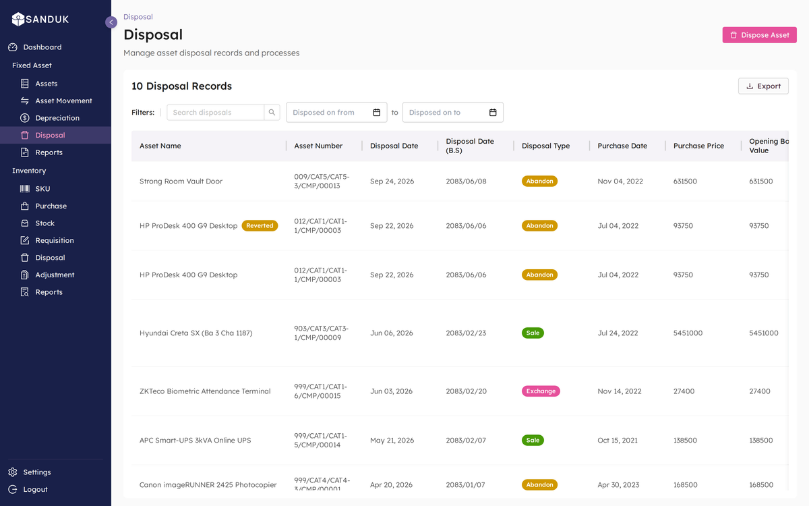Open the Disposed on to calendar icon

pos(493,113)
